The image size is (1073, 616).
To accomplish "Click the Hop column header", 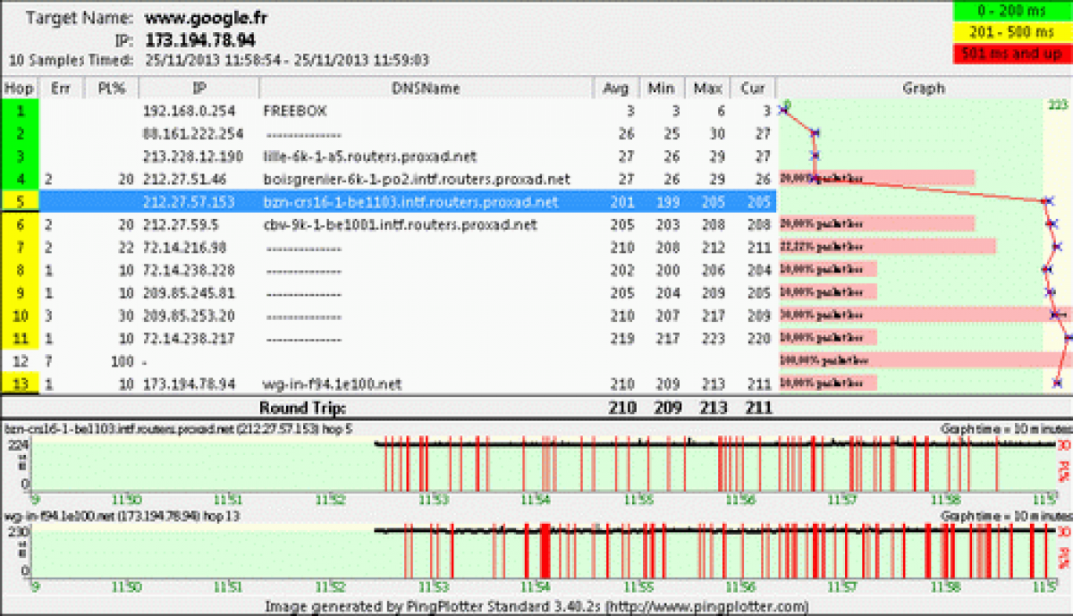I will pos(19,88).
